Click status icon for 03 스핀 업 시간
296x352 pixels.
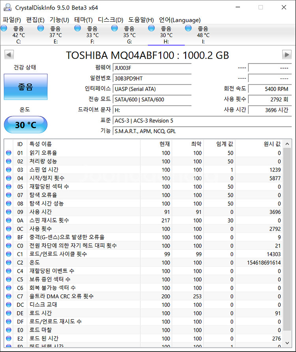pyautogui.click(x=9, y=170)
